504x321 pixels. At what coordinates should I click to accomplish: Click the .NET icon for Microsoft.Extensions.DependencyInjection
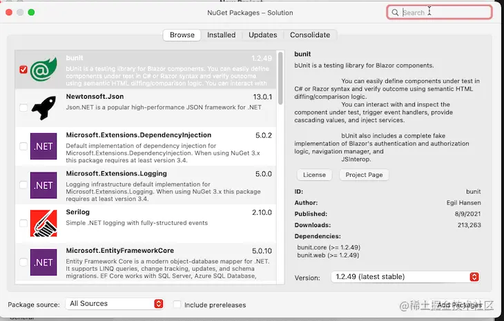coord(43,146)
